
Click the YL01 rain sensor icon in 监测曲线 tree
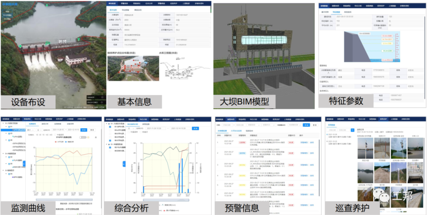point(13,161)
